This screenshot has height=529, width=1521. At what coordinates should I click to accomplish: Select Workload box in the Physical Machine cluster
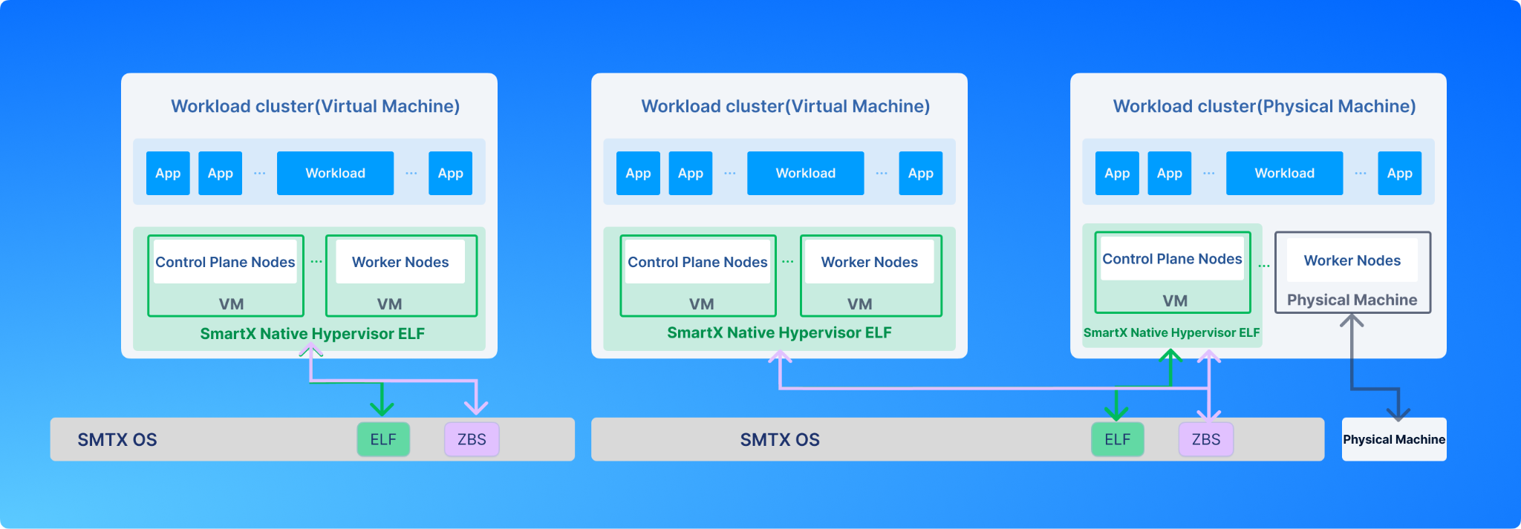click(1284, 173)
